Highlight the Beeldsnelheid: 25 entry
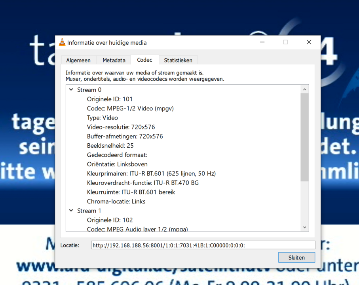 click(110, 146)
